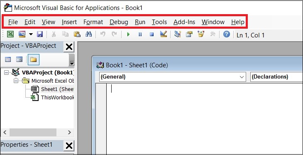
Task: Open the Insert UserForm dropdown arrow
Action: tap(31, 34)
